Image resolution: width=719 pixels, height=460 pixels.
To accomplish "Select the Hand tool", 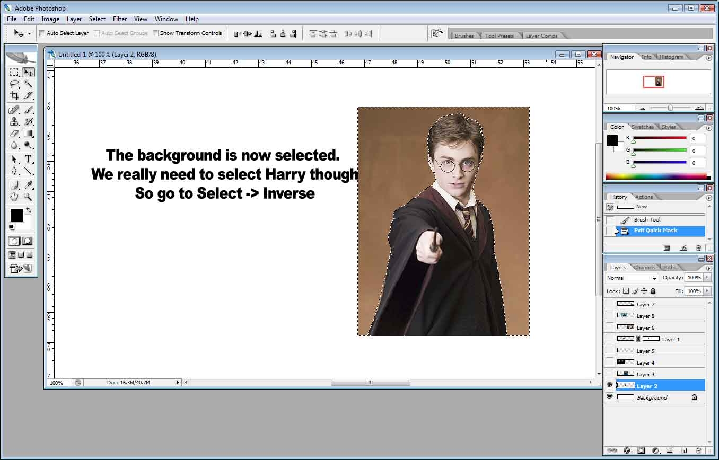I will (14, 197).
